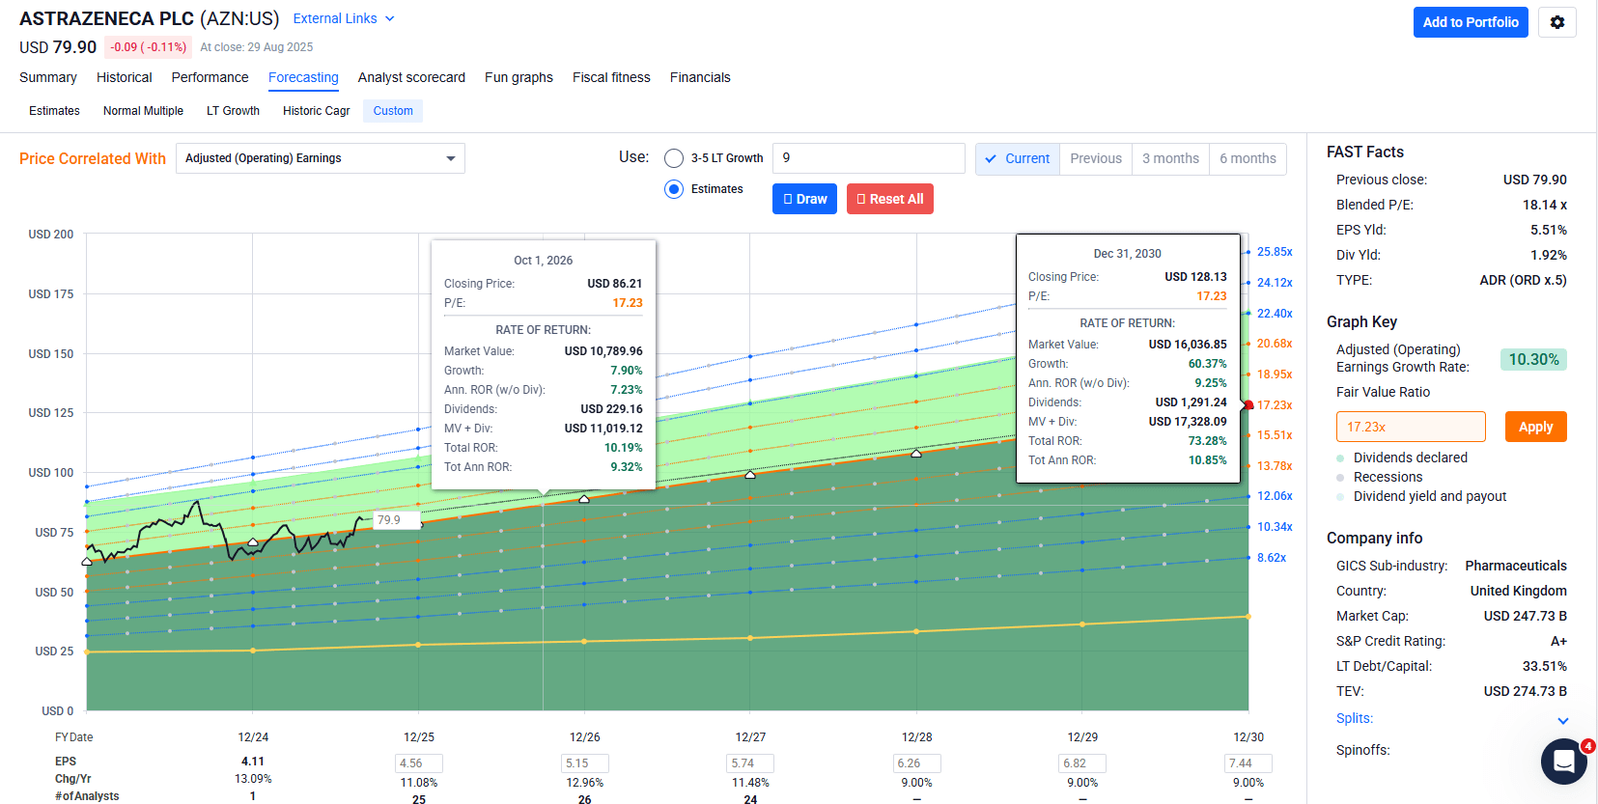Expand the External Links menu

[x=344, y=18]
